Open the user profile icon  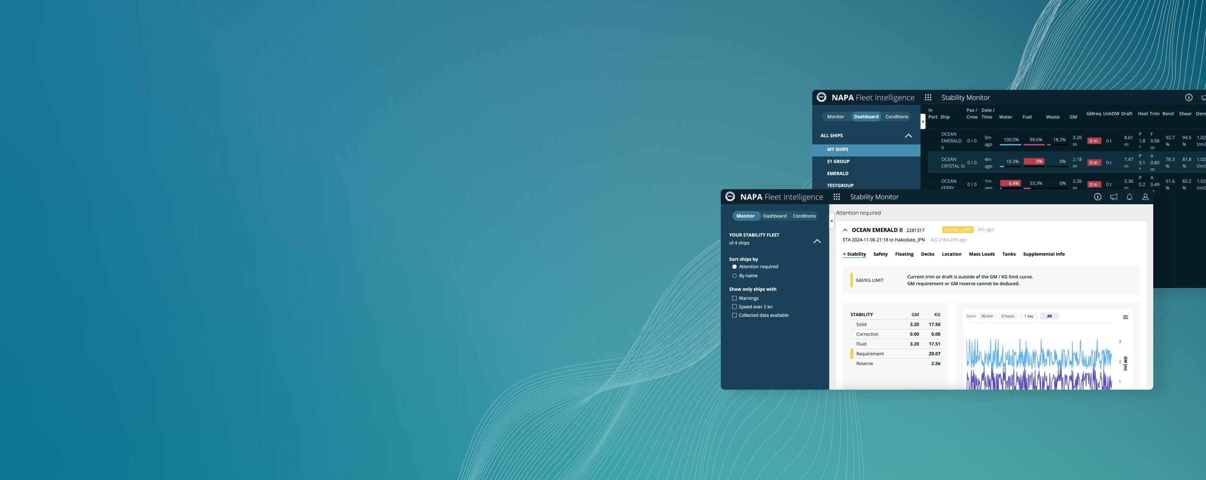coord(1145,197)
